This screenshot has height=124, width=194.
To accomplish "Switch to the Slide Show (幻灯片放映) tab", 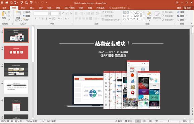I will (70, 8).
